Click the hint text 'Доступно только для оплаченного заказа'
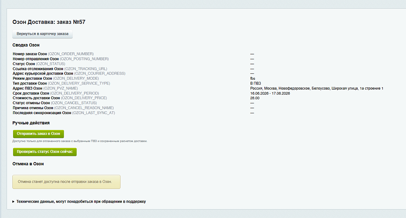This screenshot has width=406, height=218. point(80,141)
